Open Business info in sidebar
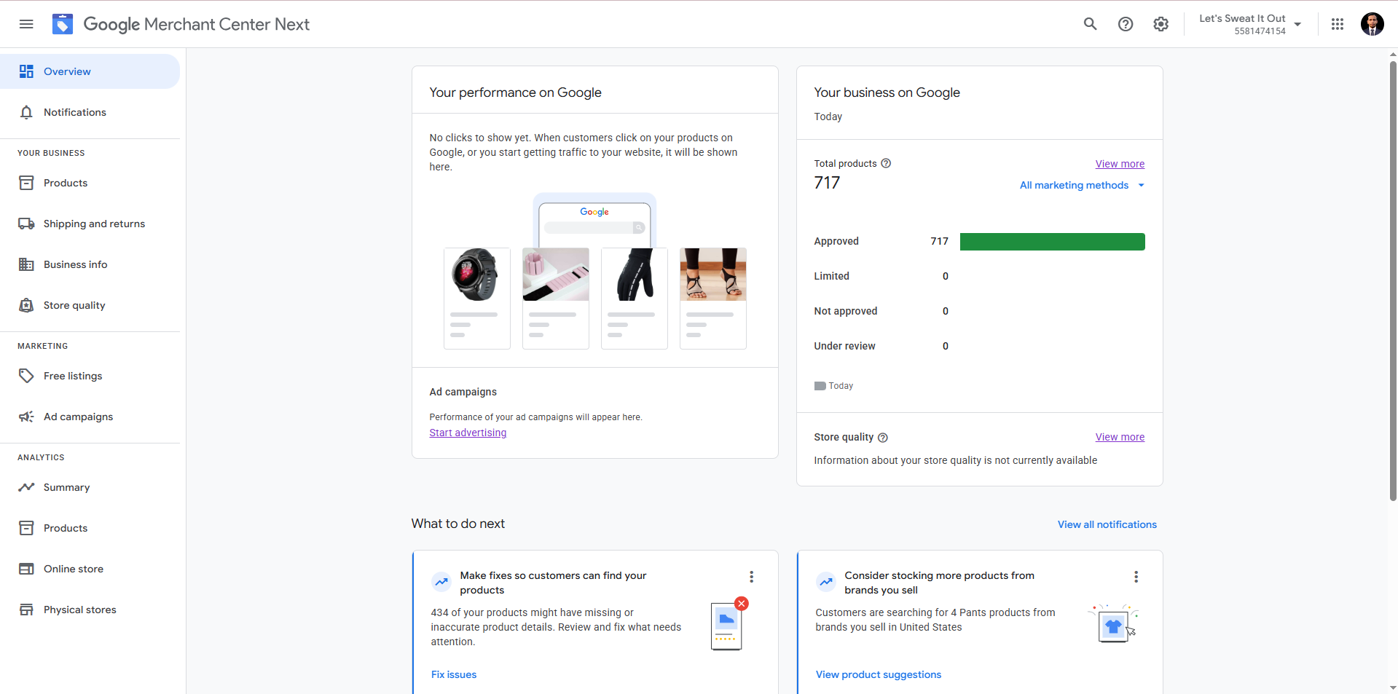 (90, 264)
